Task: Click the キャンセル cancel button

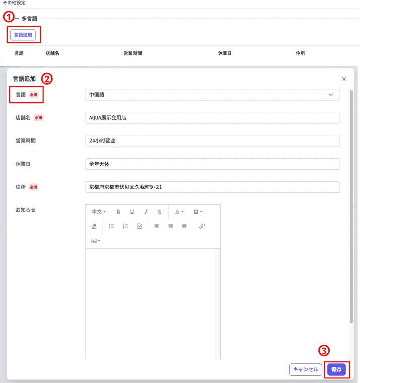Action: [305, 370]
